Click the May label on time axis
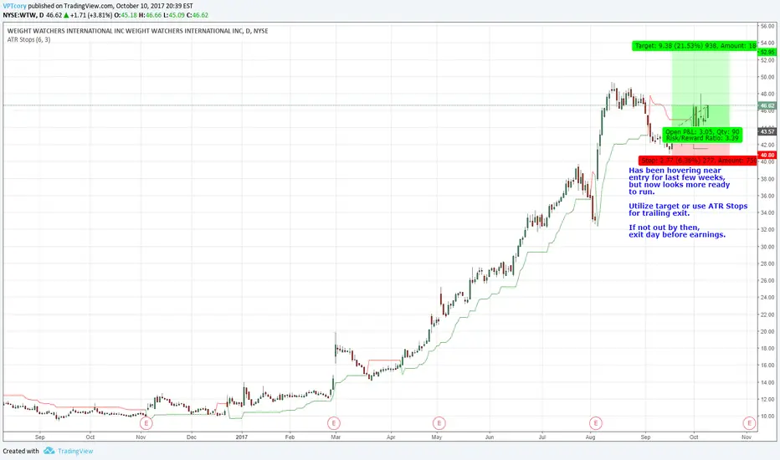780x460 pixels. click(x=437, y=437)
